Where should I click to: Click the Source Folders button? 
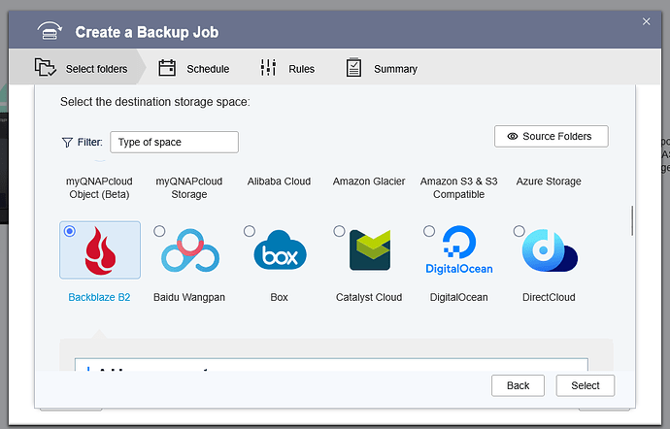click(x=551, y=136)
